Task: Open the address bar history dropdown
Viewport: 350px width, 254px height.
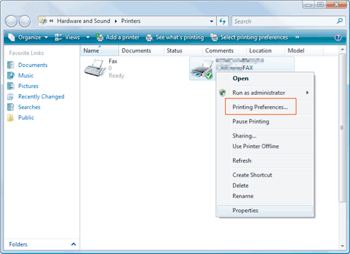Action: click(x=211, y=21)
